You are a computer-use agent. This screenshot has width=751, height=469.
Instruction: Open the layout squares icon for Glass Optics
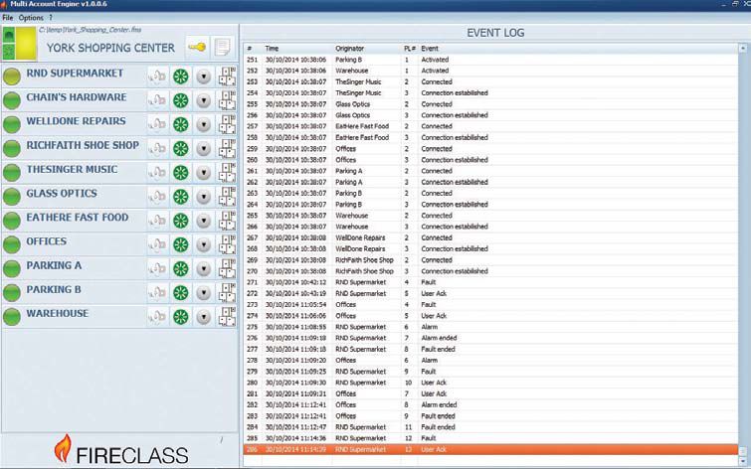(227, 197)
